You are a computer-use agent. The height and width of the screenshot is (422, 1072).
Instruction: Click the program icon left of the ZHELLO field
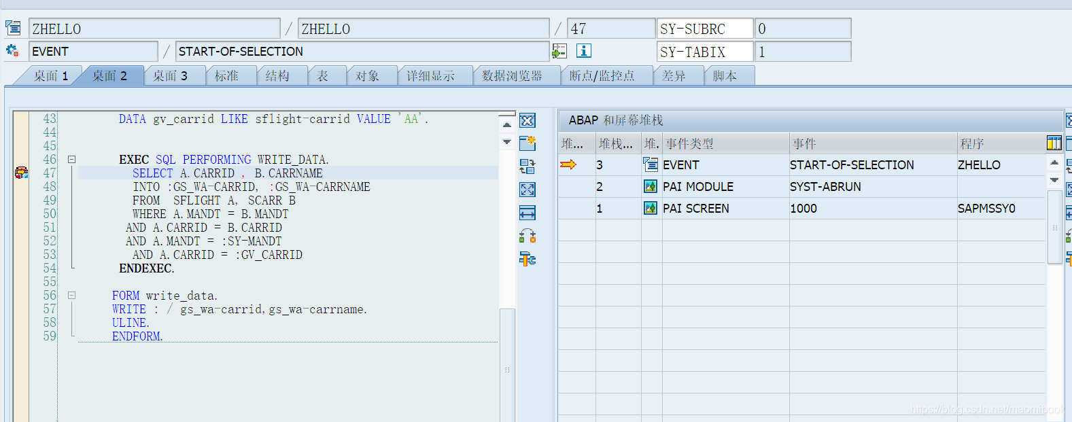pyautogui.click(x=13, y=28)
